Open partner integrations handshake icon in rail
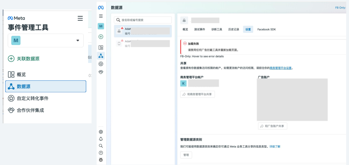Viewport: 349px width, 165px height. 101,72
